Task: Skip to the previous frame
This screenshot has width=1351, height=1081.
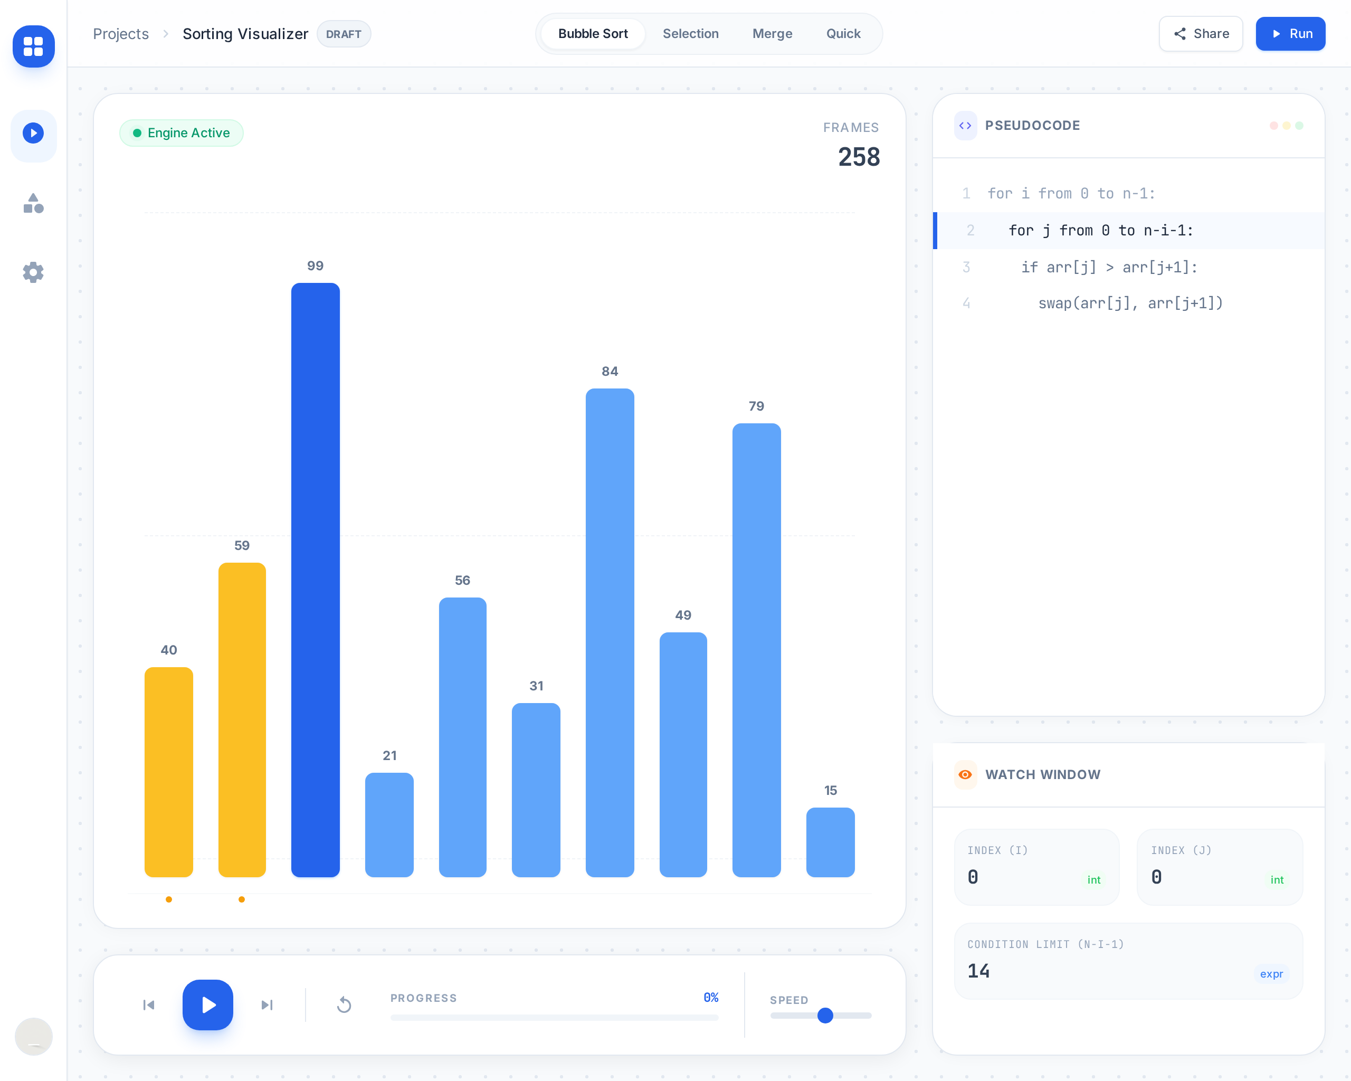Action: (148, 1005)
